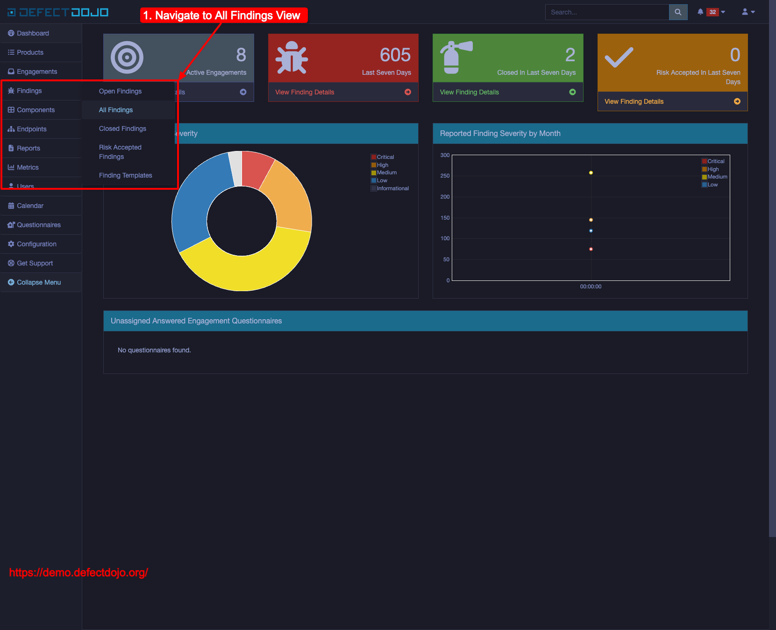Click the Get Support lifebuoy icon
The height and width of the screenshot is (630, 776).
point(11,263)
